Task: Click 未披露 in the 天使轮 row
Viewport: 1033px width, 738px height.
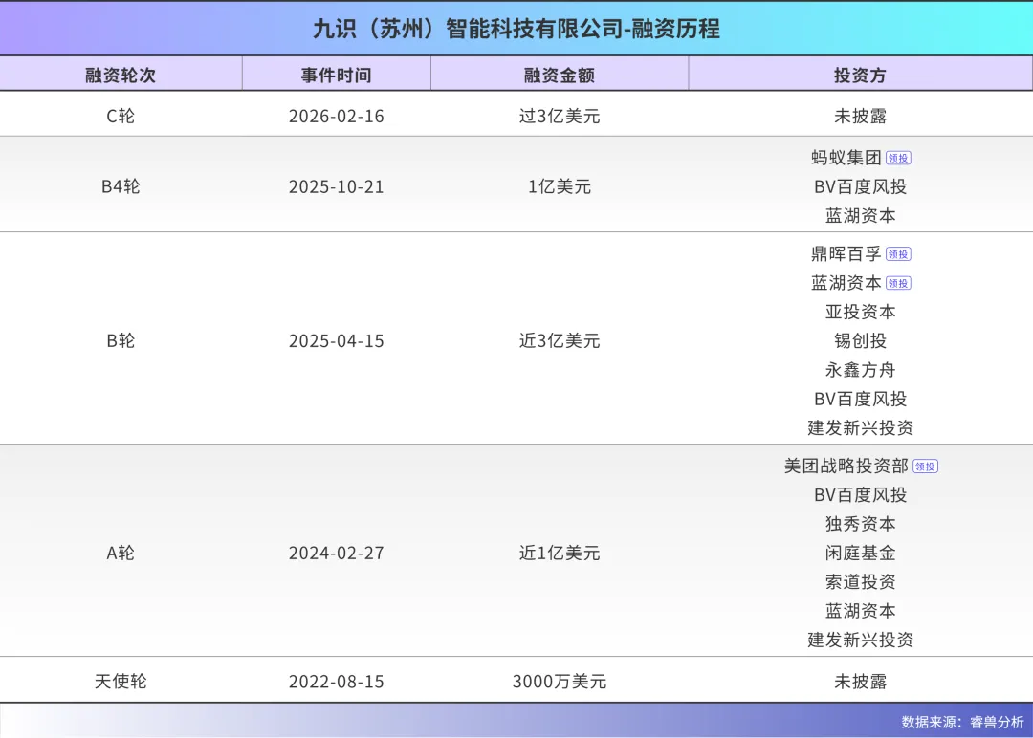Action: coord(861,681)
